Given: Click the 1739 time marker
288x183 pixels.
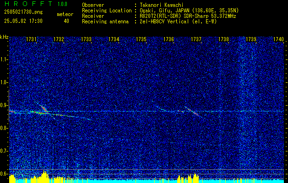Looking at the screenshot, I should pos(251,39).
